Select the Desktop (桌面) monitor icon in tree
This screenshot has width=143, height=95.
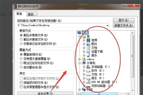coord(79,33)
